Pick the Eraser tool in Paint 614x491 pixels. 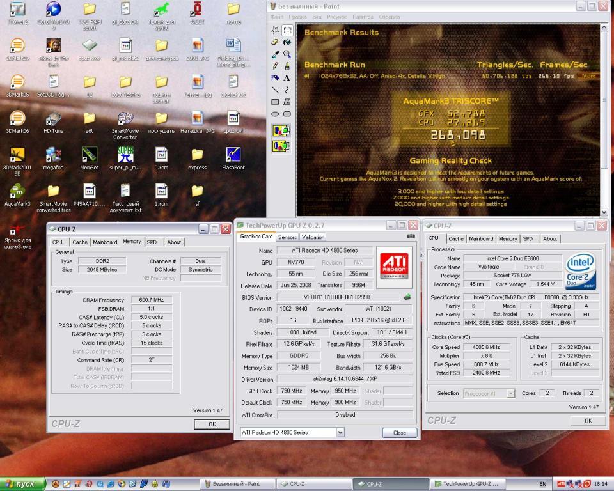tap(275, 42)
